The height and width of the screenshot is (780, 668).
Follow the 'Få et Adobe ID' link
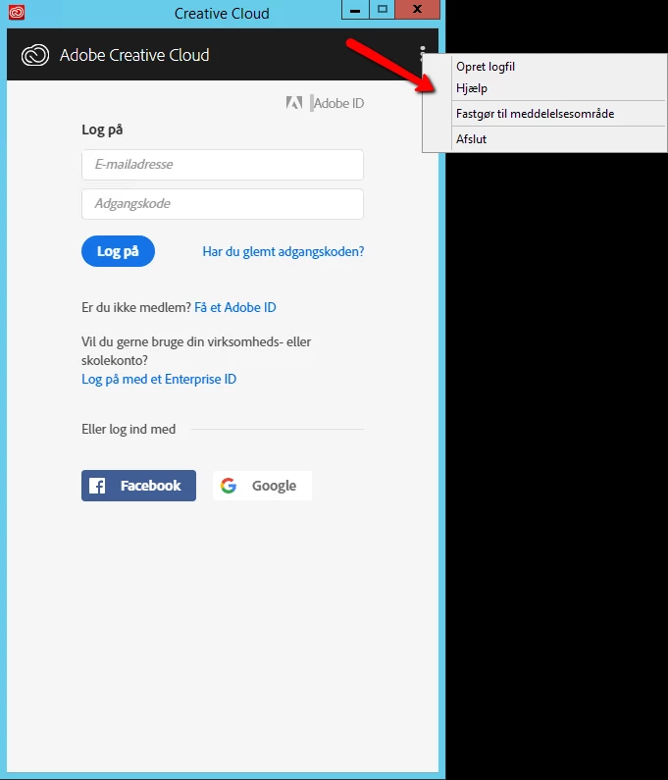[x=234, y=307]
